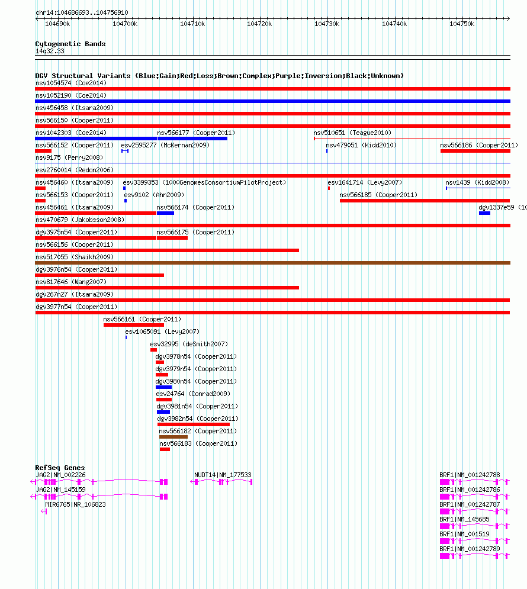Click the nsv510651 (Teague2010) label

352,133
